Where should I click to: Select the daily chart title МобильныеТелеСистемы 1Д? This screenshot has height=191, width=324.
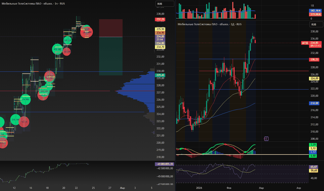click(x=210, y=24)
